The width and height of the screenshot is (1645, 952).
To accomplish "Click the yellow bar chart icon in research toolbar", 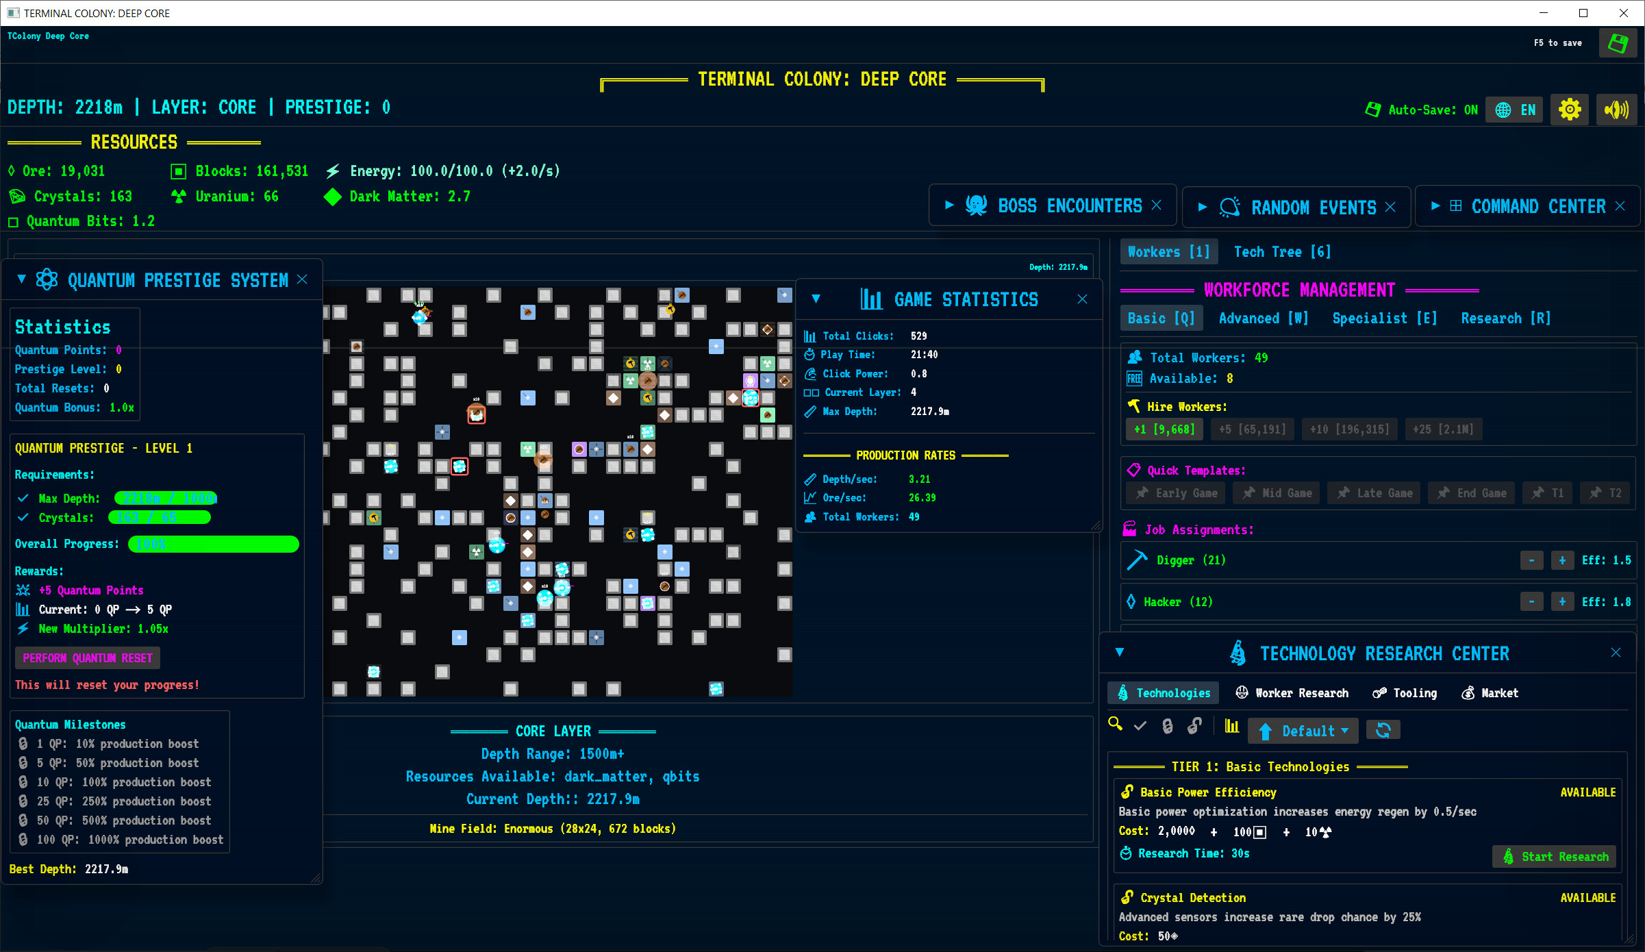I will coord(1231,725).
